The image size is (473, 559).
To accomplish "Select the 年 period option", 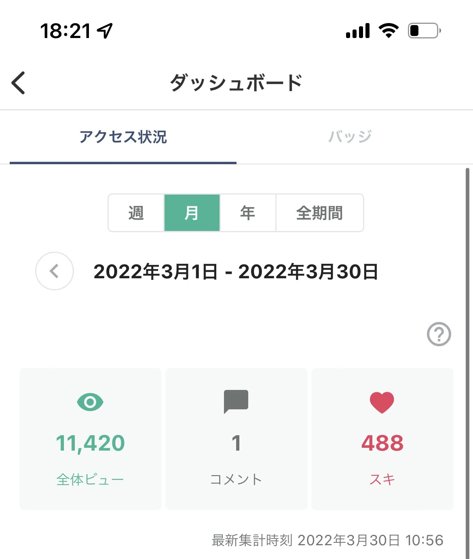I will pyautogui.click(x=248, y=213).
